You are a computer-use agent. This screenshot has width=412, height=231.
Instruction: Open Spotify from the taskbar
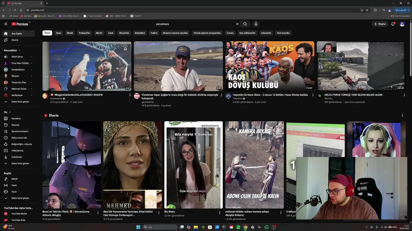tap(238, 227)
